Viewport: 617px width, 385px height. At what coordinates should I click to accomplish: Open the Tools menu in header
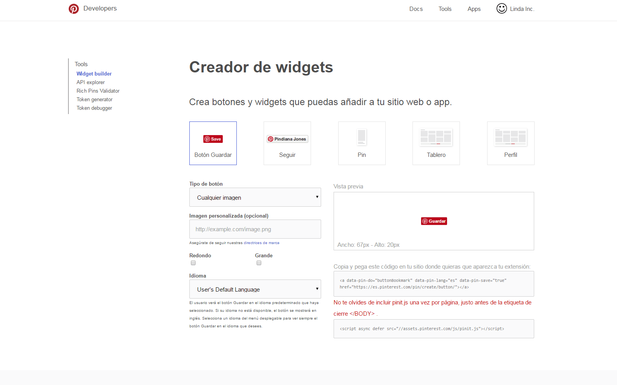tap(445, 9)
